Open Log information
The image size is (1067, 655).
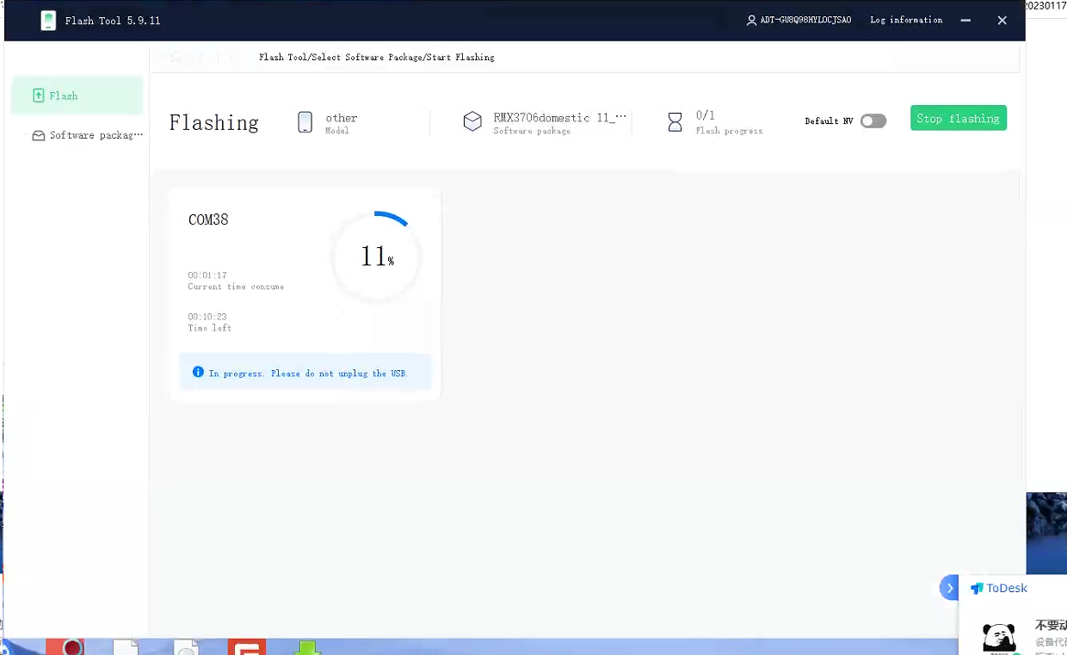coord(906,20)
